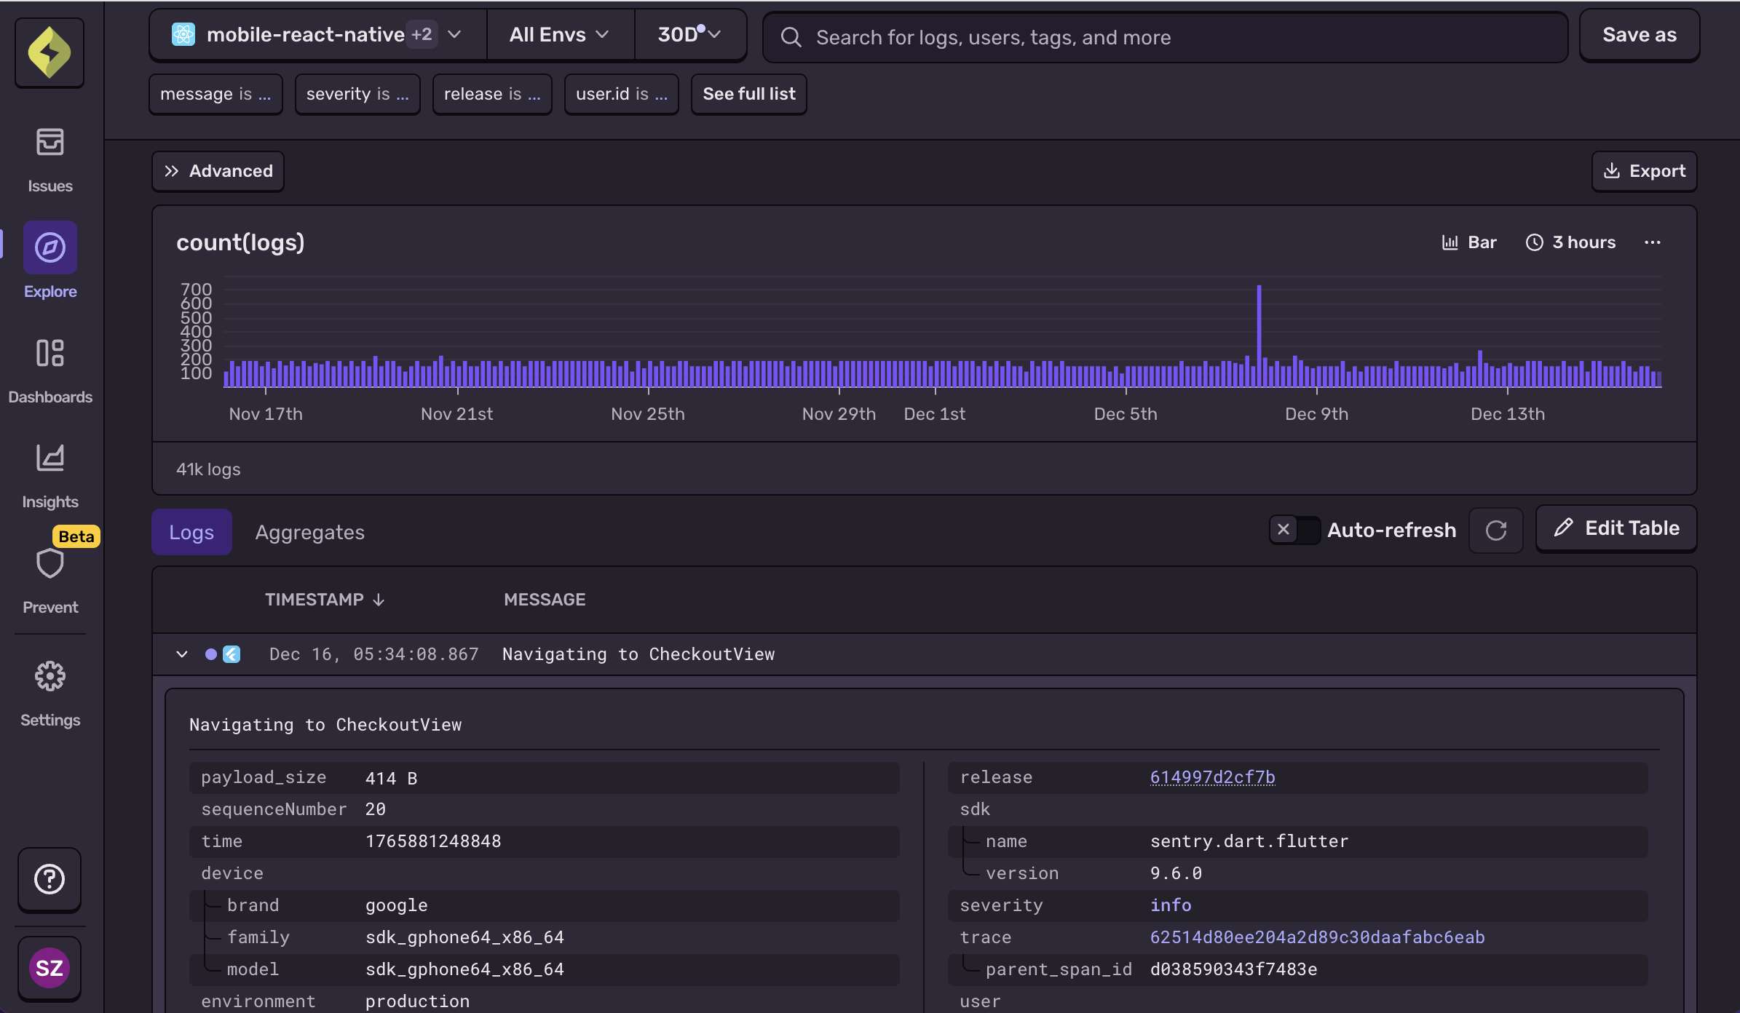Toggle the Advanced query options
Screen dimensions: 1740x1013
pos(217,171)
